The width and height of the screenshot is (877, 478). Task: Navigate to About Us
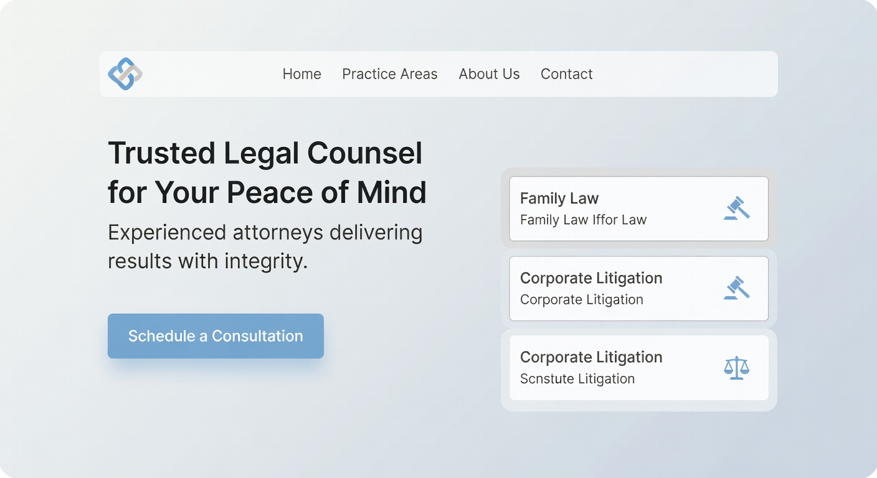tap(489, 74)
